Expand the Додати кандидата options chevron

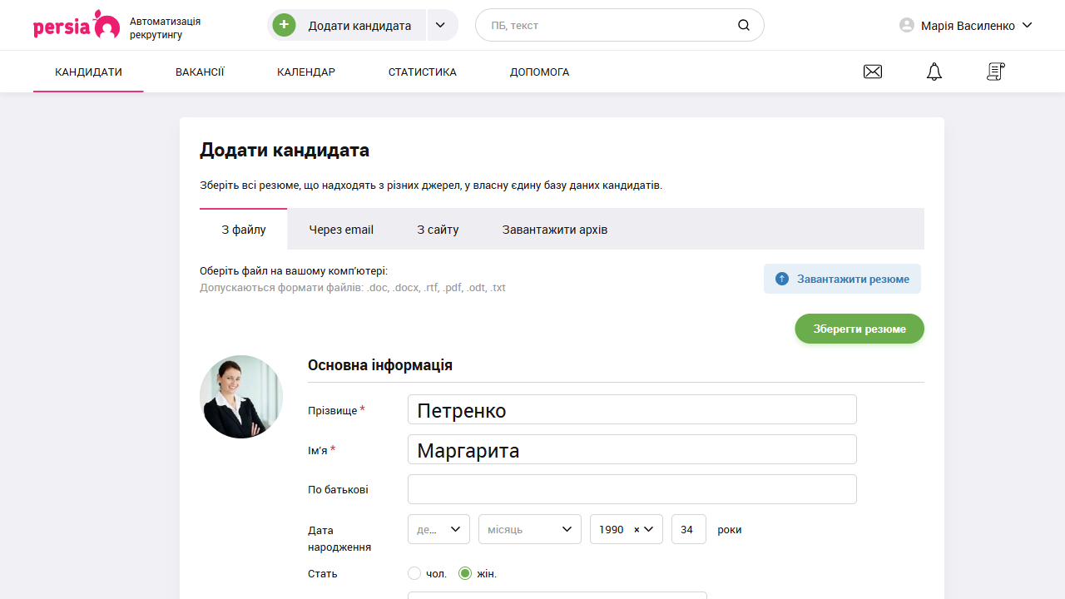439,25
